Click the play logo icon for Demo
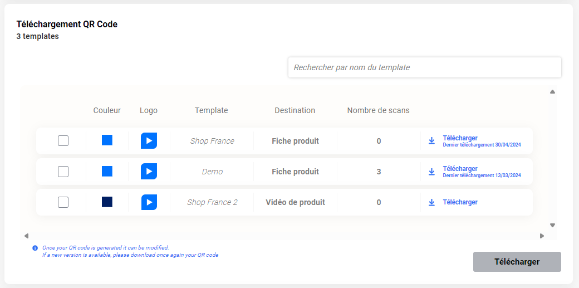 click(149, 172)
